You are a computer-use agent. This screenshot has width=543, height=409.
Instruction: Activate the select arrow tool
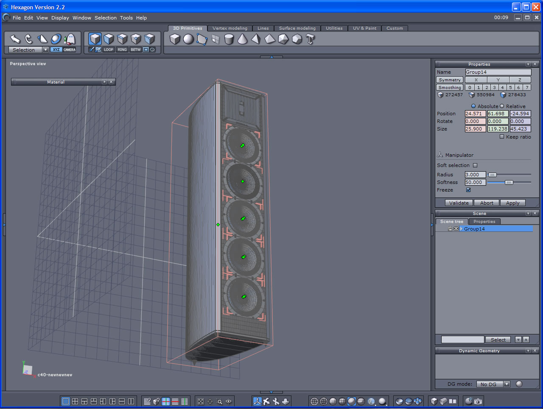(x=15, y=39)
